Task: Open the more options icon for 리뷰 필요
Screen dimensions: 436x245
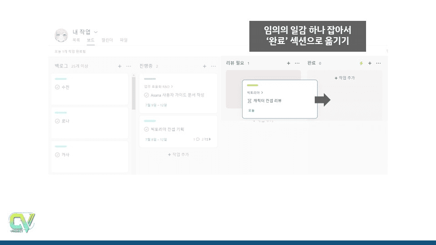Action: (297, 63)
